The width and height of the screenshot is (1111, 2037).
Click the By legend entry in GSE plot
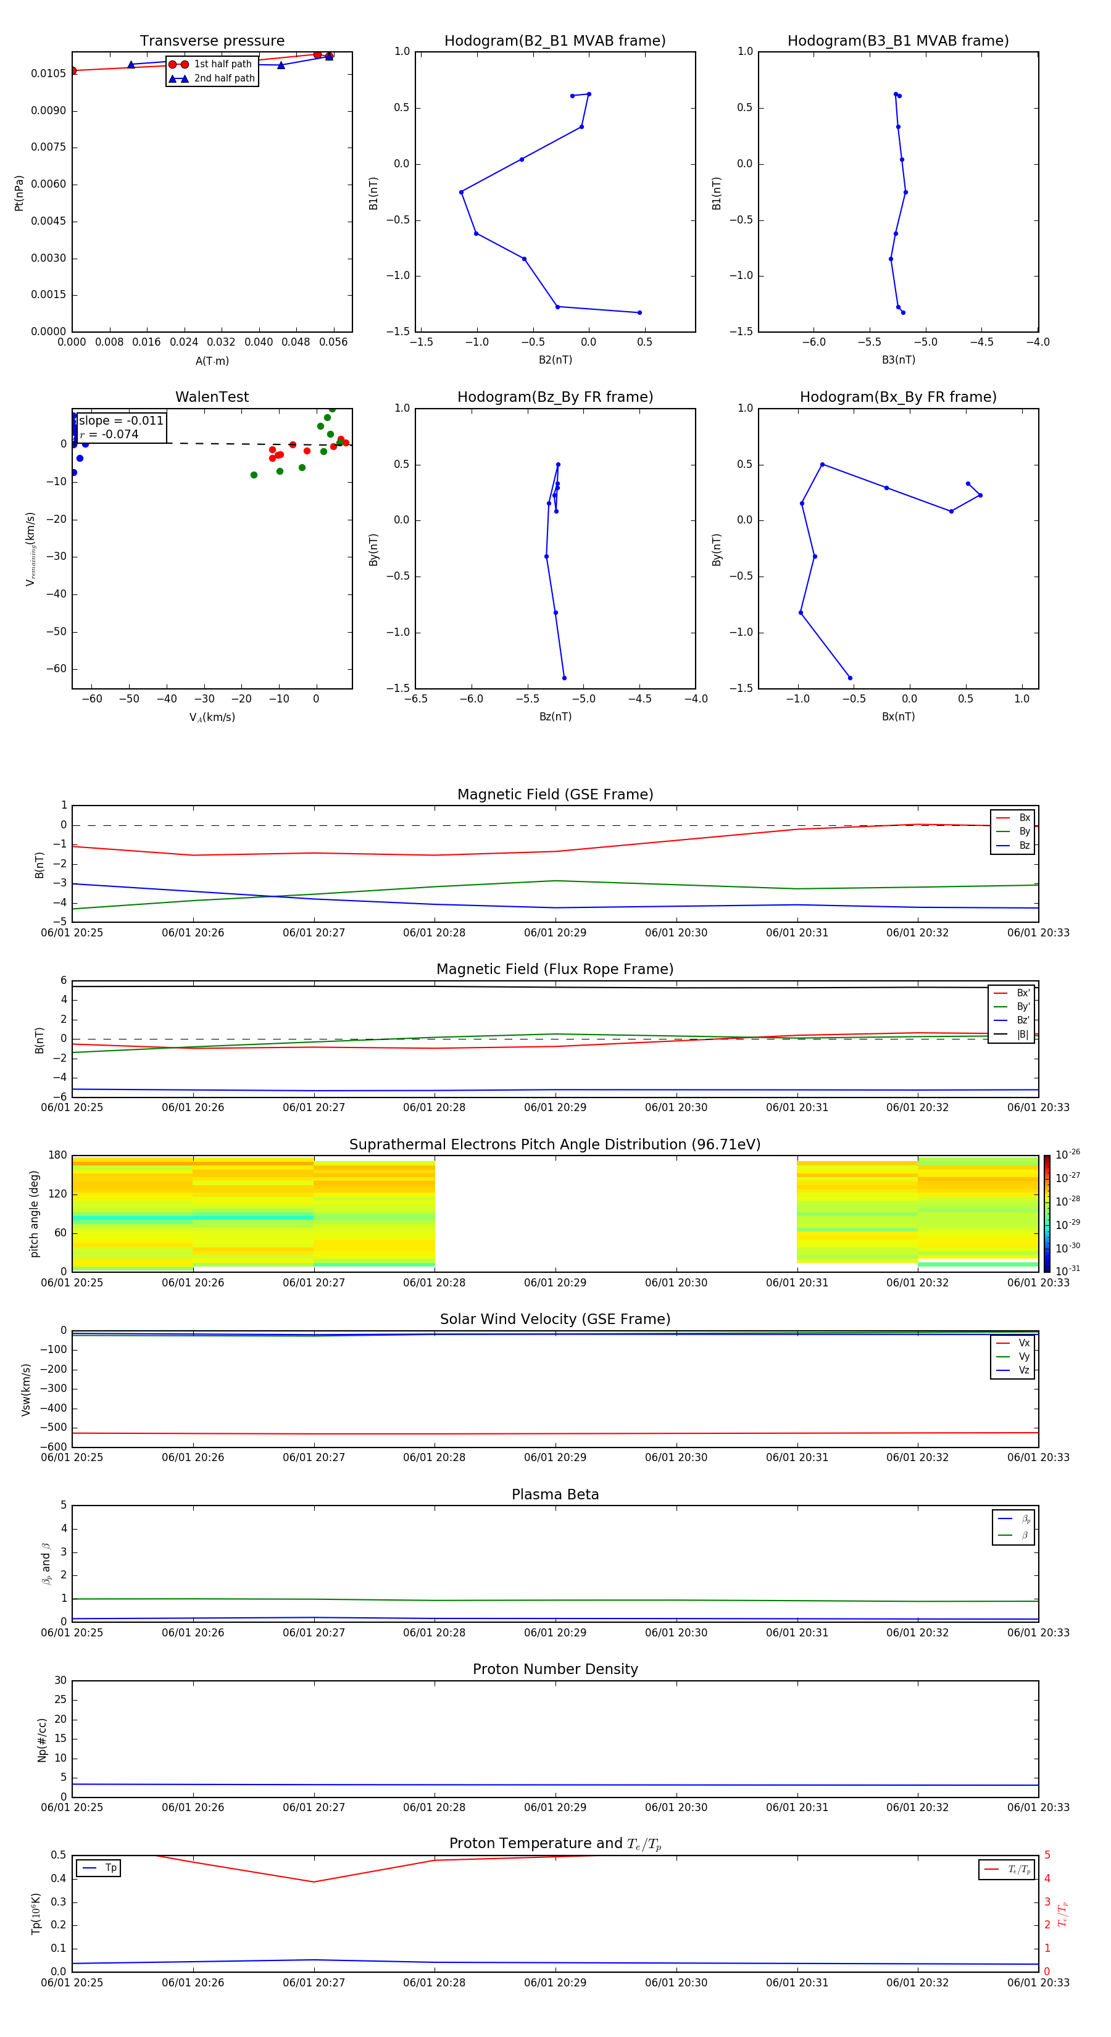(1013, 832)
